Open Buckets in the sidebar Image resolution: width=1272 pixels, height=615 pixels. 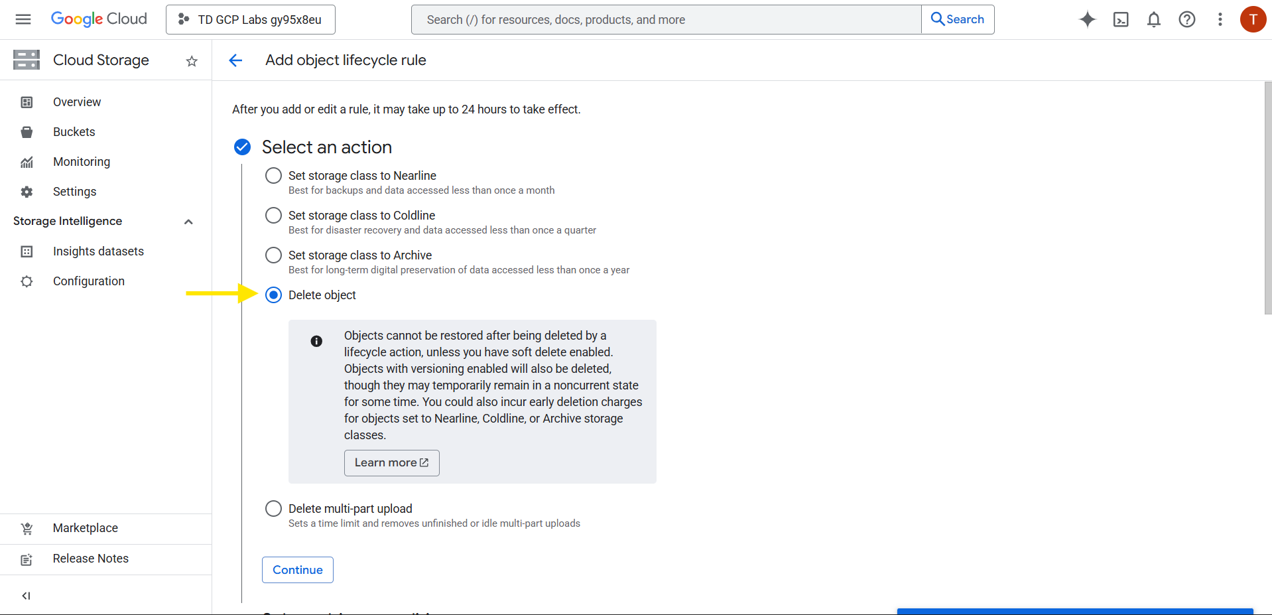point(74,132)
